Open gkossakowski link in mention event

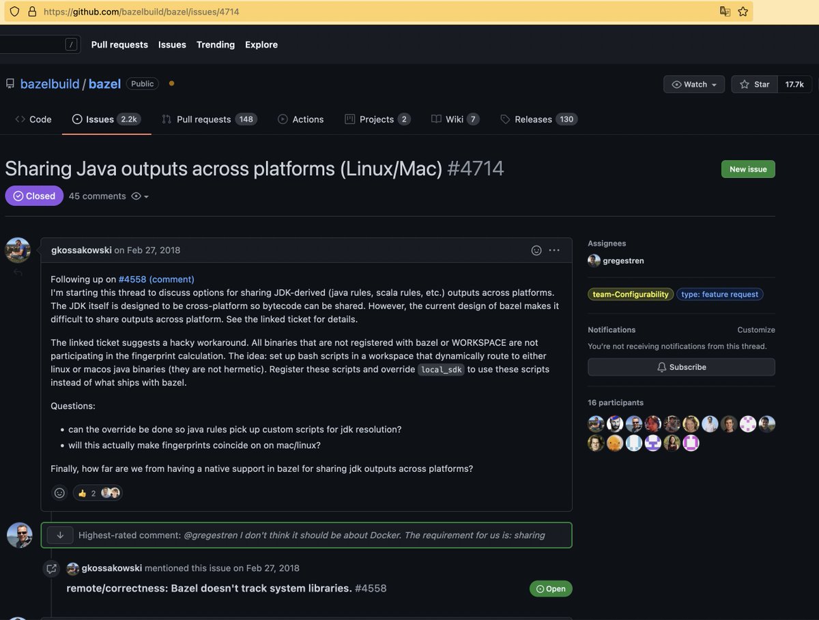coord(111,568)
